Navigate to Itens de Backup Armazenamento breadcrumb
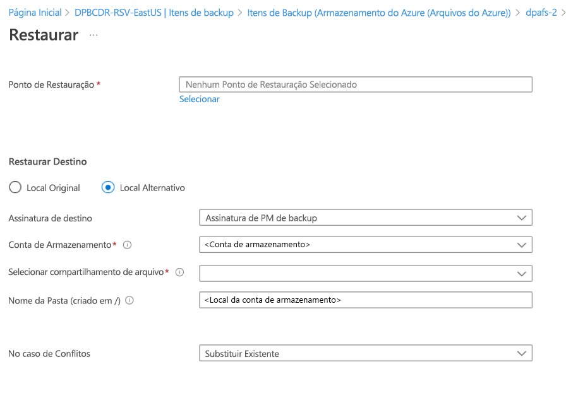578x415 pixels. coord(379,13)
